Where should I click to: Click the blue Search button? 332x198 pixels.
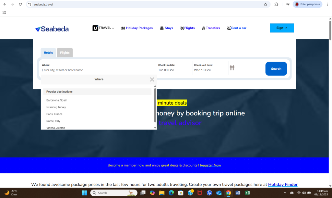click(276, 68)
